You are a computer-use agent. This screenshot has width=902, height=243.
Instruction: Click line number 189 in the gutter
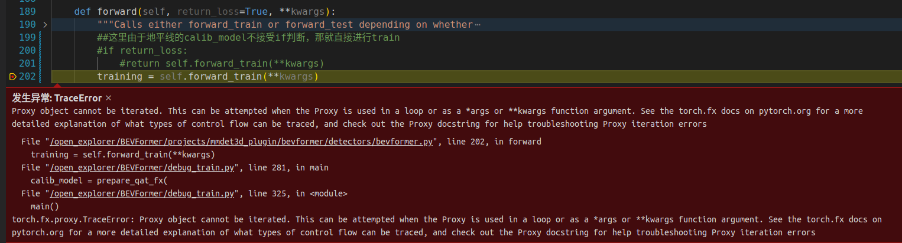[x=27, y=12]
